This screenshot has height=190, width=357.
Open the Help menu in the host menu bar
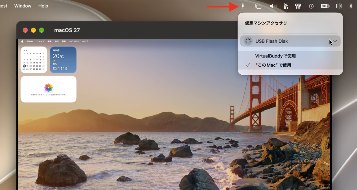coord(43,6)
